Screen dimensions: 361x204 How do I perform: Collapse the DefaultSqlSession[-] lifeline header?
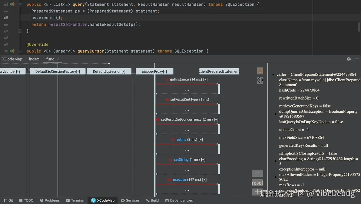pos(109,72)
